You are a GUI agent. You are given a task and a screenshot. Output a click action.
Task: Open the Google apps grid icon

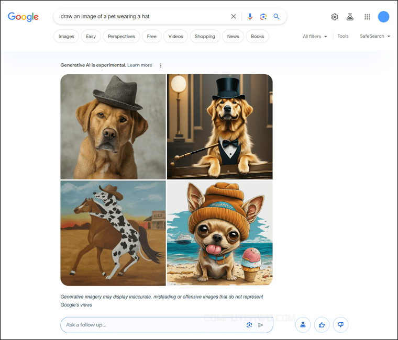(367, 17)
